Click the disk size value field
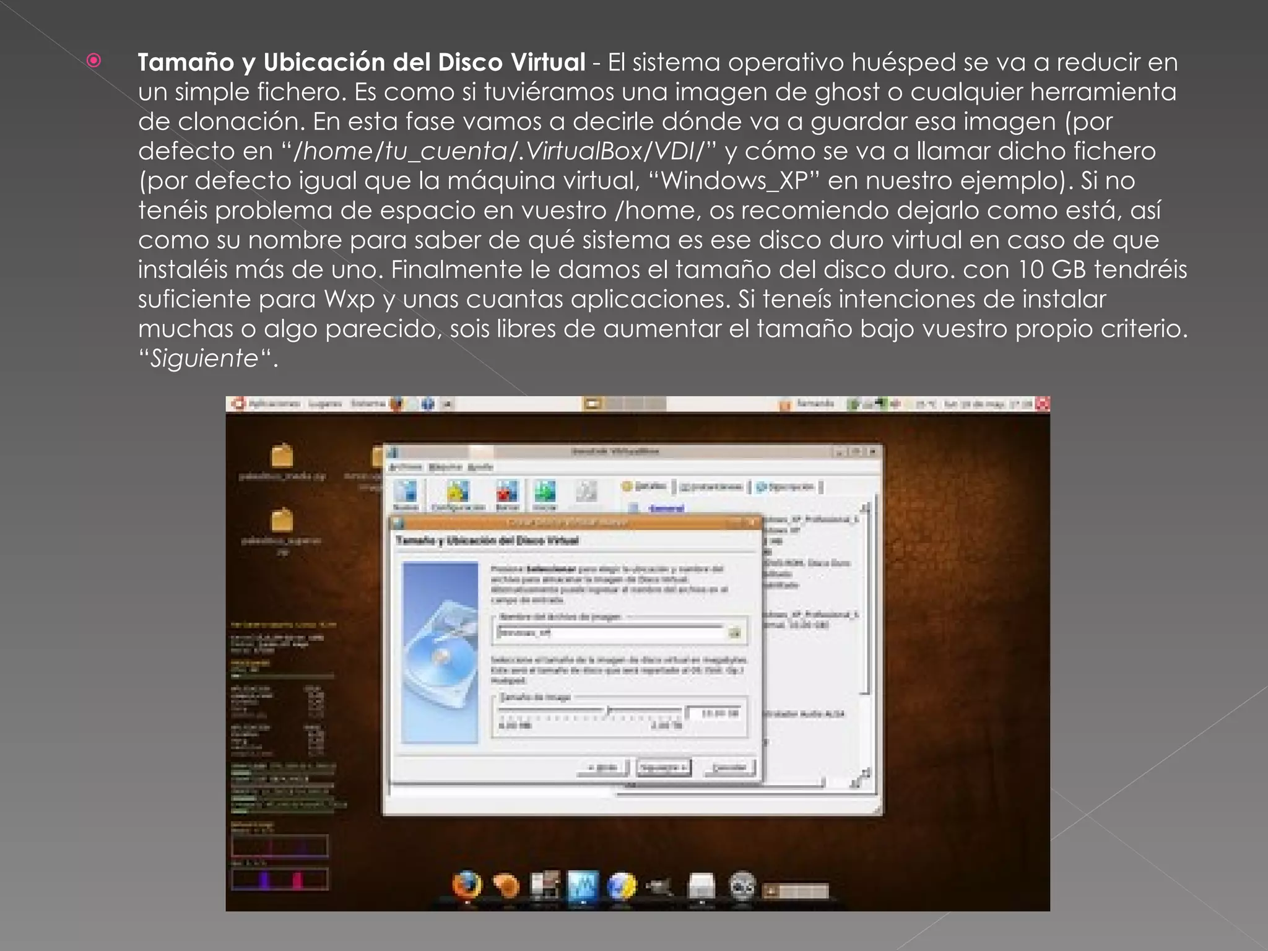1268x951 pixels. (713, 713)
